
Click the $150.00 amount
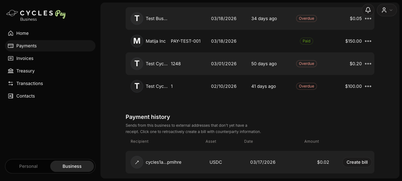tap(354, 41)
